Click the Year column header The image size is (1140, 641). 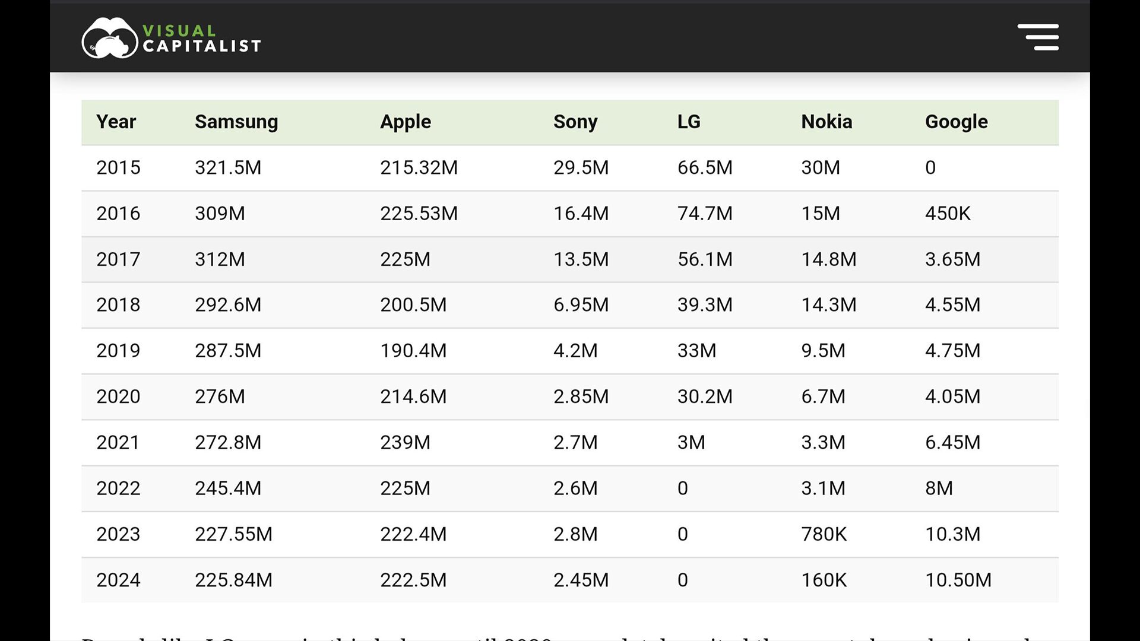(x=116, y=122)
